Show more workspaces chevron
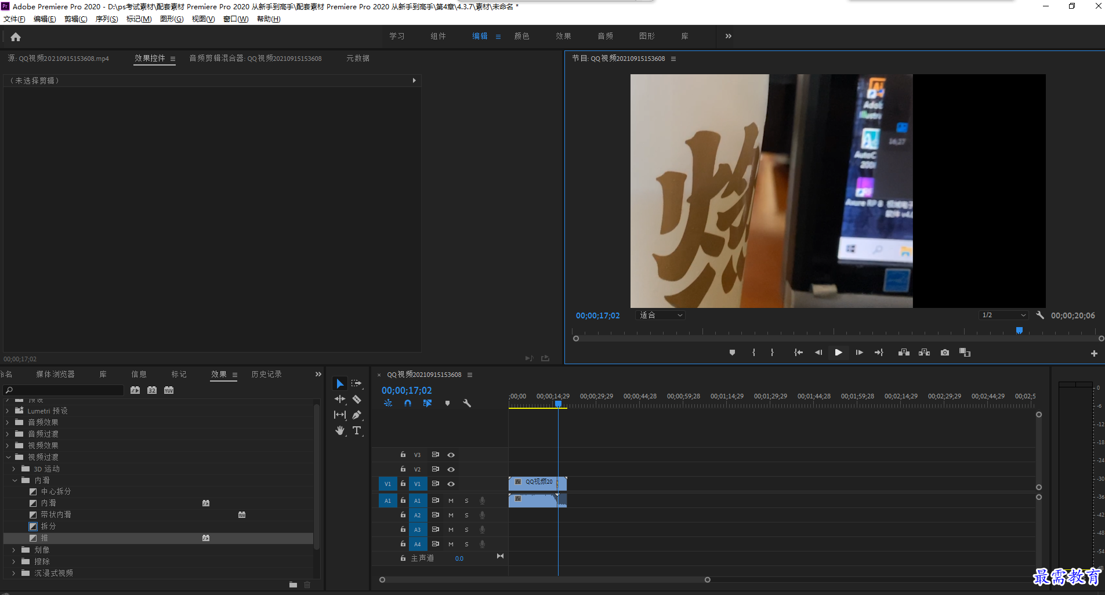This screenshot has height=595, width=1105. pos(728,36)
